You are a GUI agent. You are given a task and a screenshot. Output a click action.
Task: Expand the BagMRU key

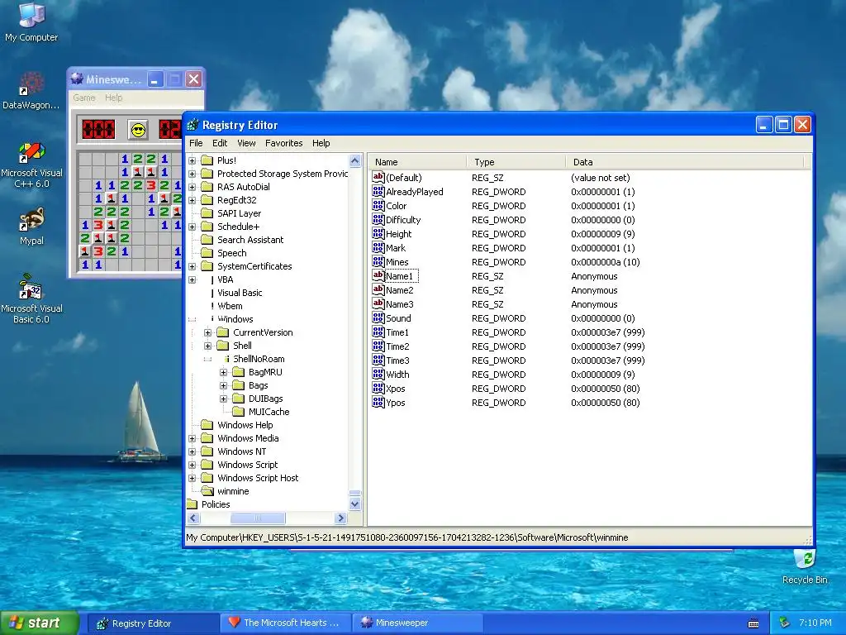pyautogui.click(x=223, y=372)
